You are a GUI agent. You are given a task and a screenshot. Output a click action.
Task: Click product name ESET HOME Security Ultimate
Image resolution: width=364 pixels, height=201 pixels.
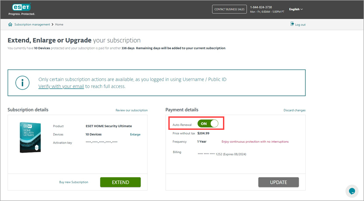(x=109, y=126)
